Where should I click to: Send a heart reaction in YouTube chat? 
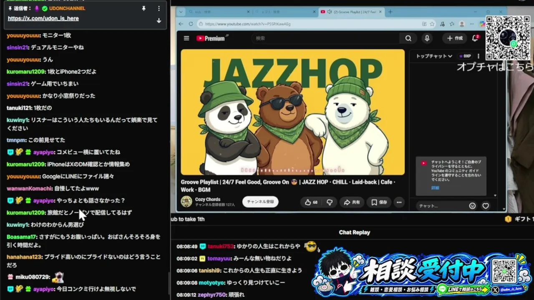click(x=486, y=206)
